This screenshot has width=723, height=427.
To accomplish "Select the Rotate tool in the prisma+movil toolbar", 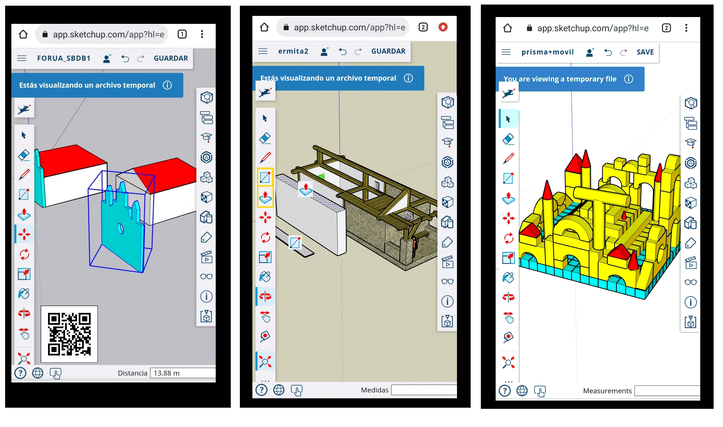I will point(509,238).
